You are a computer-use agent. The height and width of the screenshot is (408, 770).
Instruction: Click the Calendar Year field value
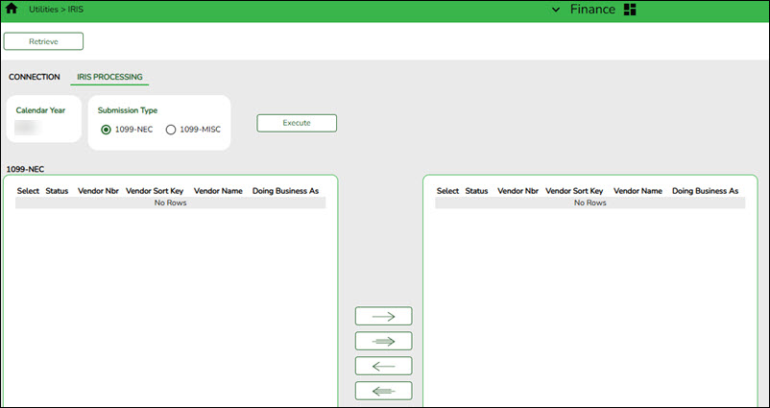(x=28, y=127)
